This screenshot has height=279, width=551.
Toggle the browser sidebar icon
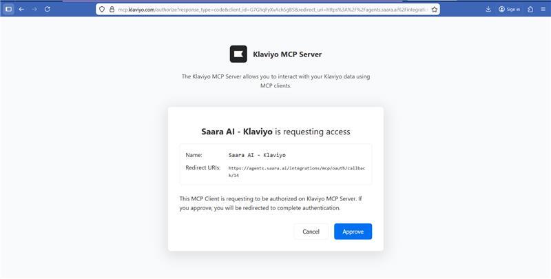pyautogui.click(x=9, y=9)
